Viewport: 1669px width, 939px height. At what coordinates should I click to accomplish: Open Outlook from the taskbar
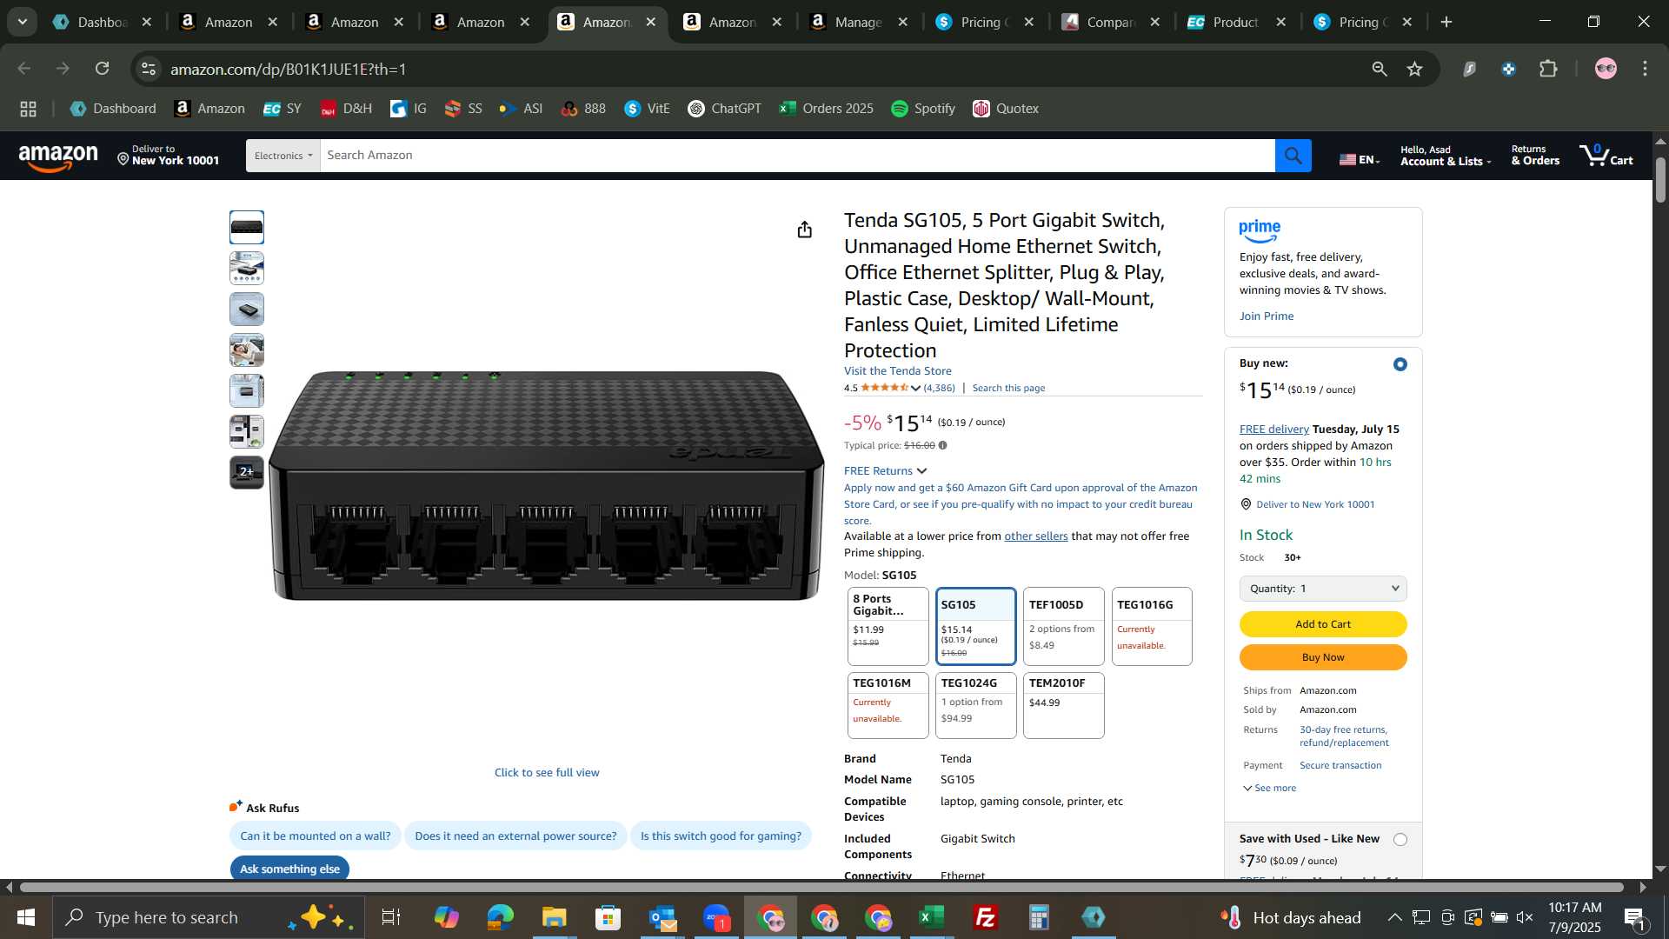(662, 917)
